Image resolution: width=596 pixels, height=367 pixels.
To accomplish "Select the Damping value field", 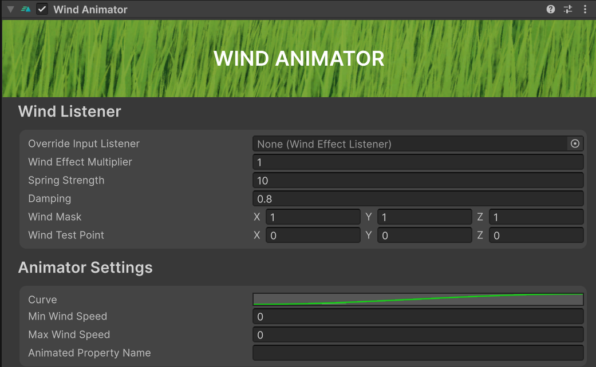I will [x=418, y=199].
